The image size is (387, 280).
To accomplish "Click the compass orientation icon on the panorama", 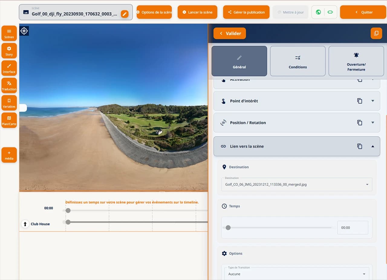I will click(24, 31).
